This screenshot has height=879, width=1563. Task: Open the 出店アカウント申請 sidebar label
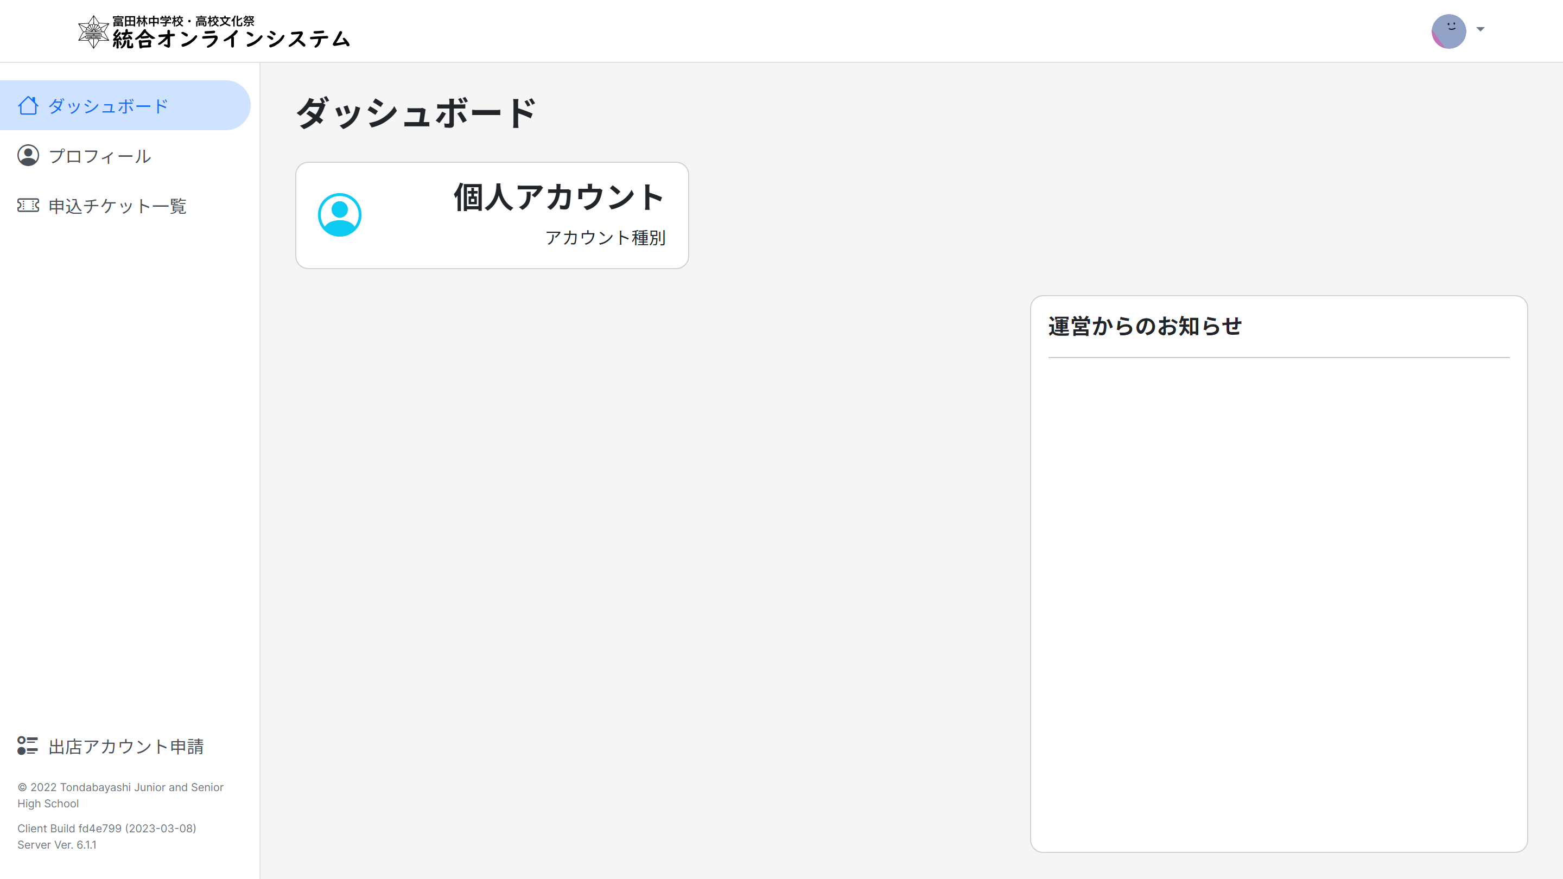click(x=126, y=746)
